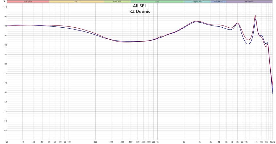Click the KZ Duonic subtitle text
Viewport: 276px width, 144px height.
pos(140,11)
